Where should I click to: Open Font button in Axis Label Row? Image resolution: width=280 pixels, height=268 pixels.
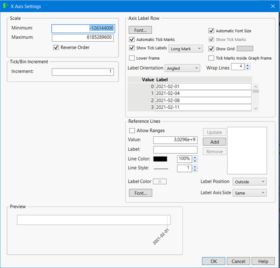(140, 30)
